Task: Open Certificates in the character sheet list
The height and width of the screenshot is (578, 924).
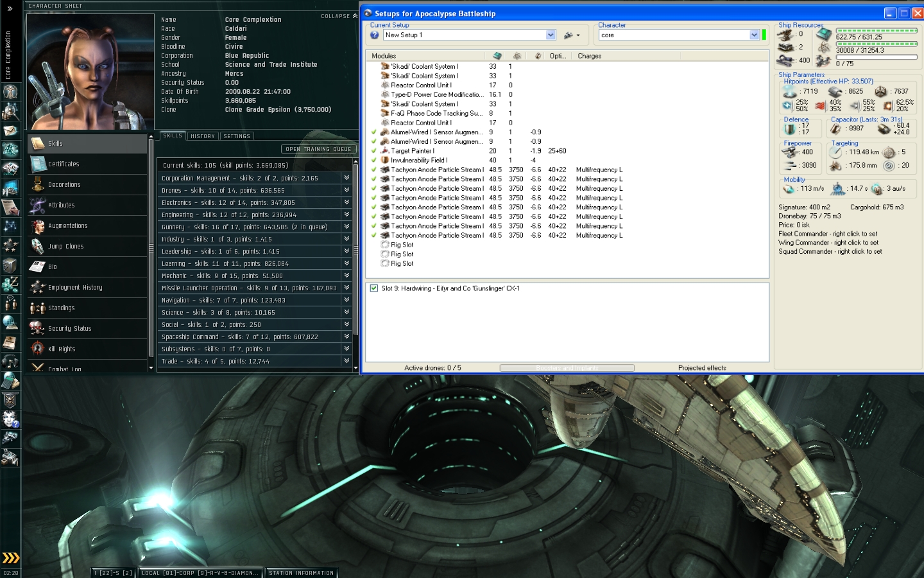Action: [x=64, y=164]
